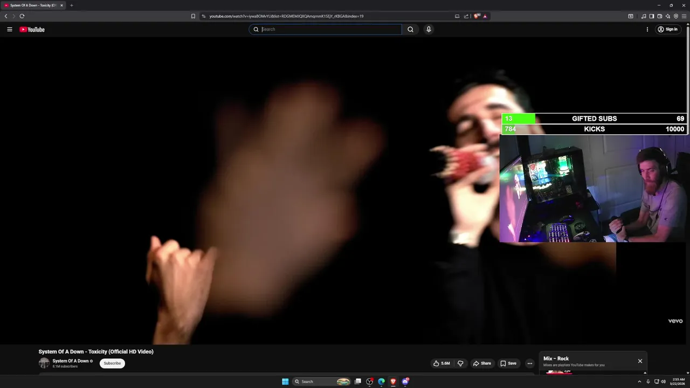
Task: Open the YouTube guide hamburger menu
Action: (x=10, y=30)
